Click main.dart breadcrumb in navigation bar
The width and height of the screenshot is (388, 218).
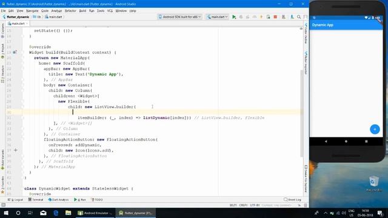tap(53, 17)
